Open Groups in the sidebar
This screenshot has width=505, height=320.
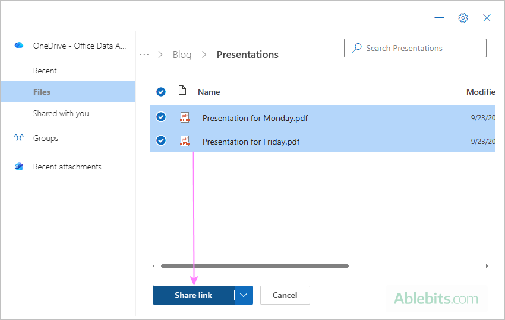45,138
